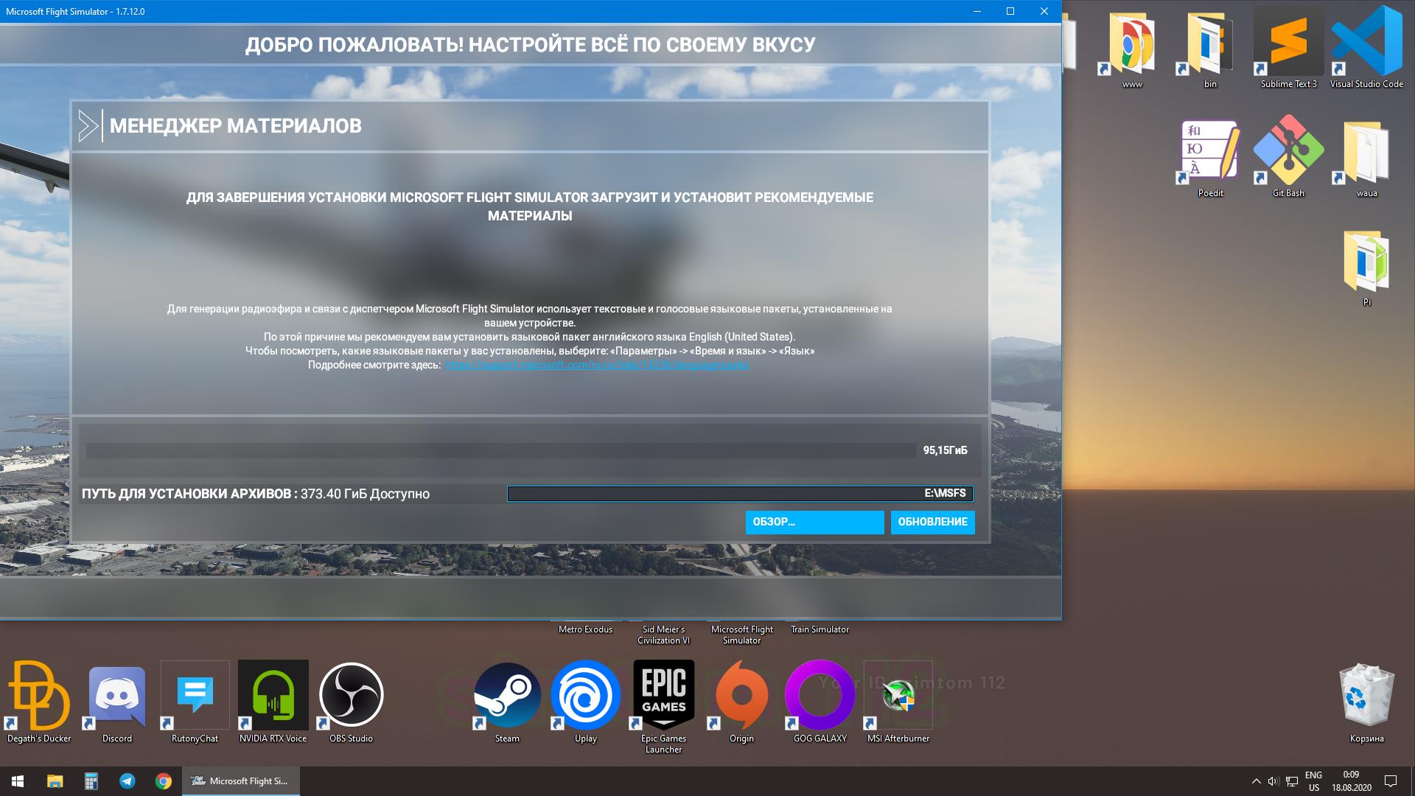Select the Train Simulator desktop label

820,629
